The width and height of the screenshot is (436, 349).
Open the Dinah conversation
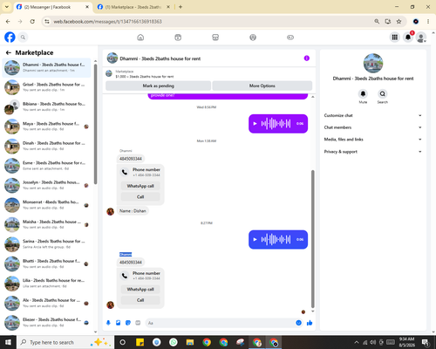46,146
